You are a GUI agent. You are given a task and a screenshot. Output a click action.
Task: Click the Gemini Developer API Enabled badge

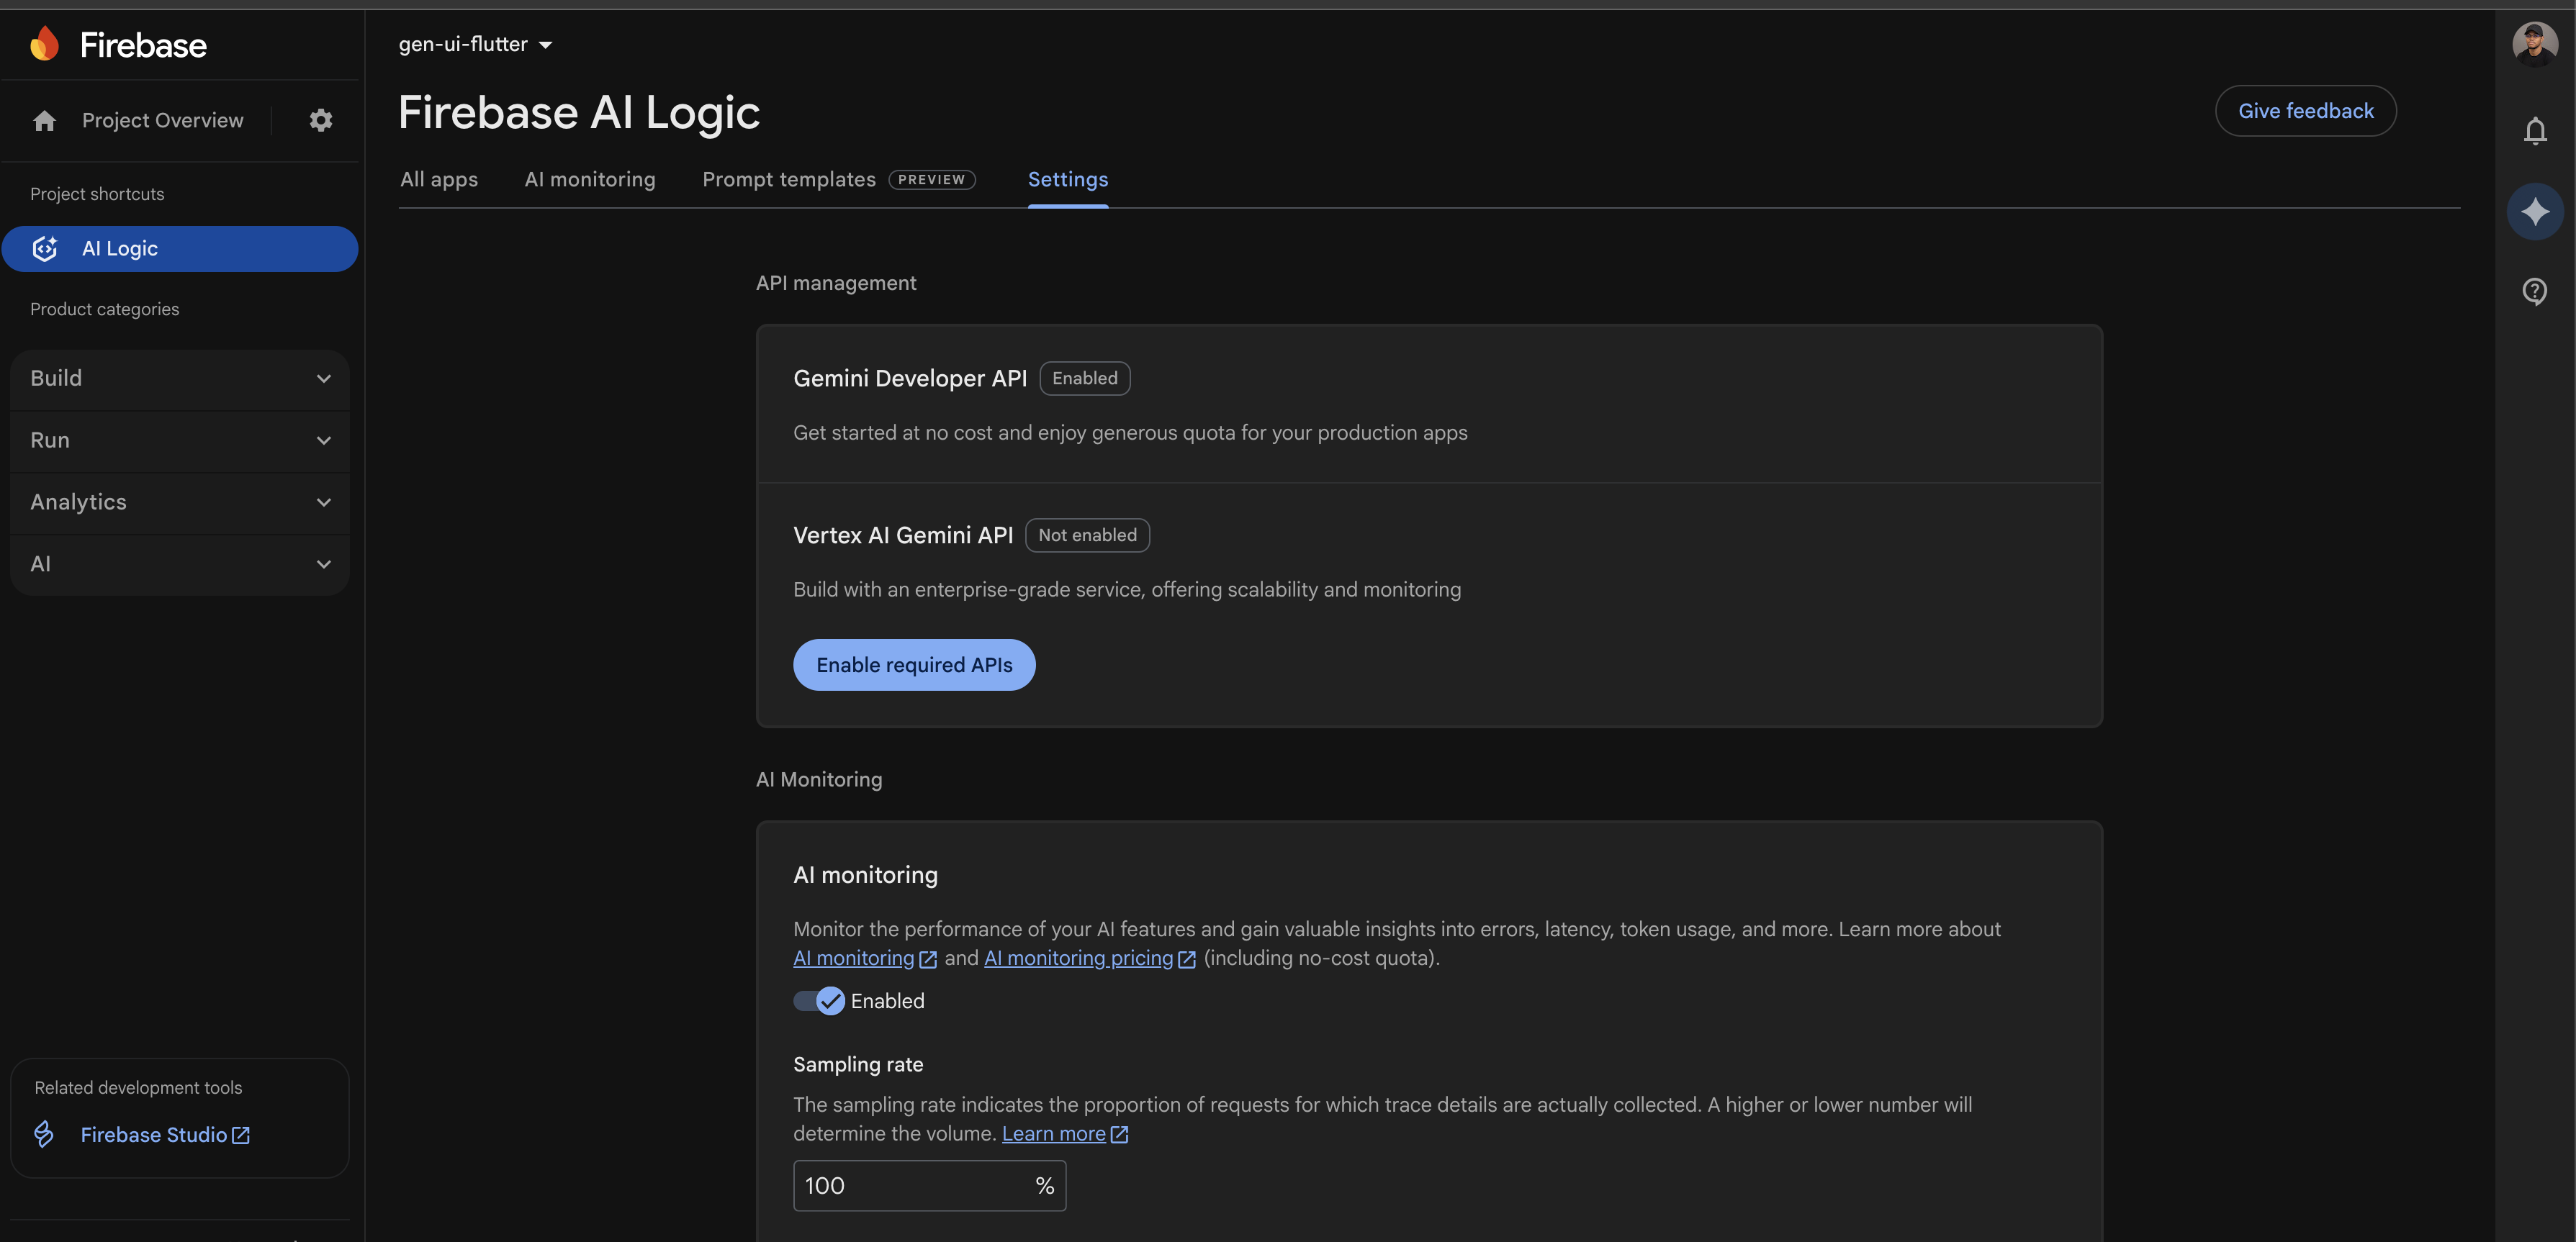(x=1085, y=379)
